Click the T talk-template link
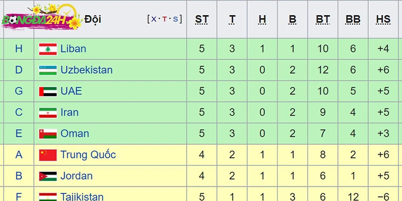 (165, 19)
